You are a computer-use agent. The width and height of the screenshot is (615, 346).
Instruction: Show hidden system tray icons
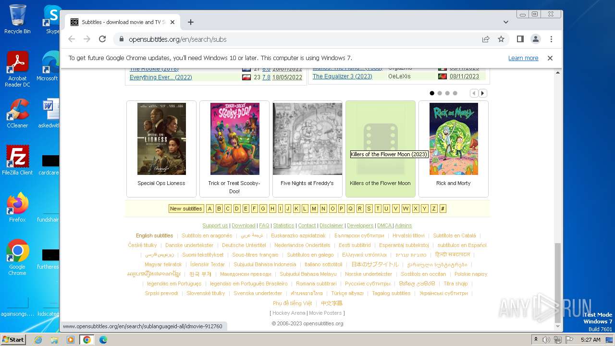(536, 340)
